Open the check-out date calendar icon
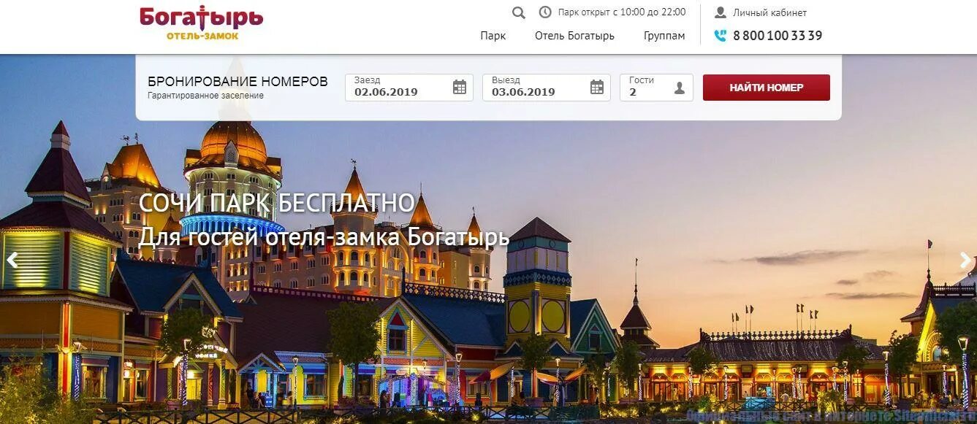The width and height of the screenshot is (977, 424). (597, 88)
